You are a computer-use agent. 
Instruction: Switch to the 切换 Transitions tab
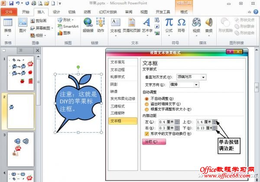72,12
